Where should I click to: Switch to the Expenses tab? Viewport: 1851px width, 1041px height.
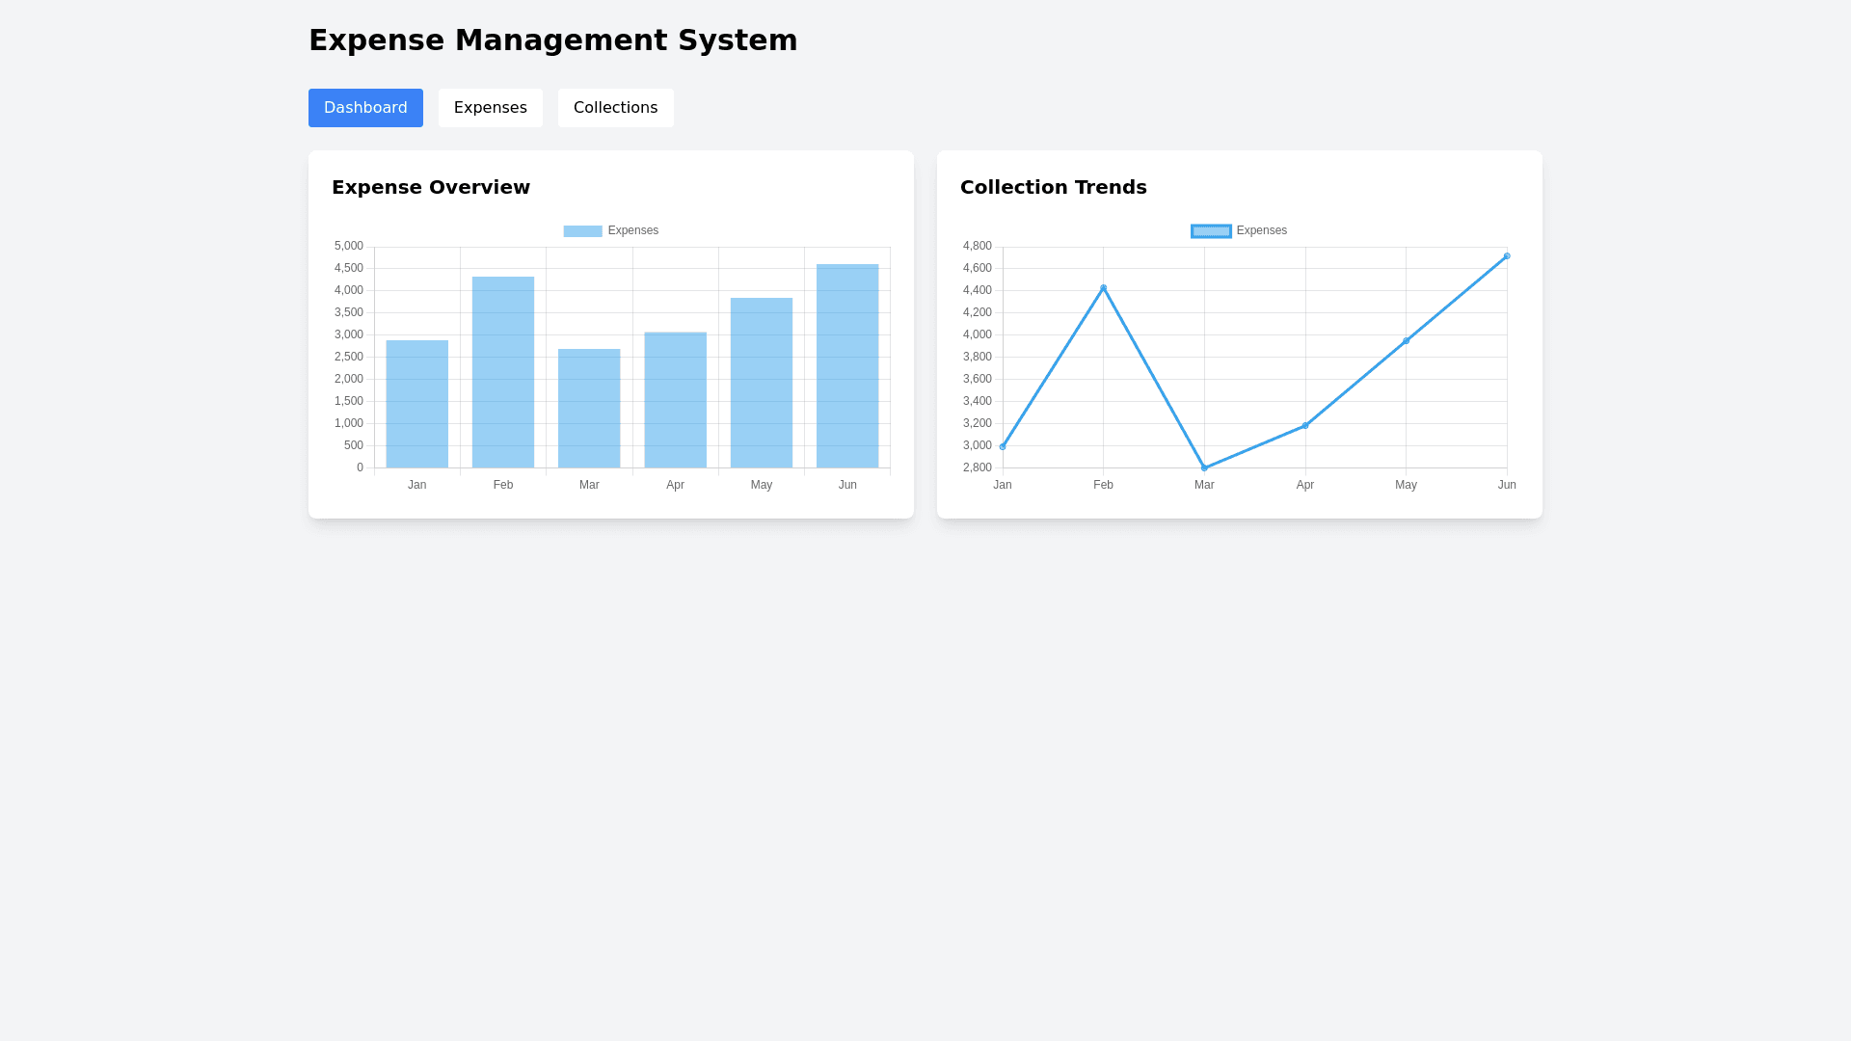(x=490, y=108)
